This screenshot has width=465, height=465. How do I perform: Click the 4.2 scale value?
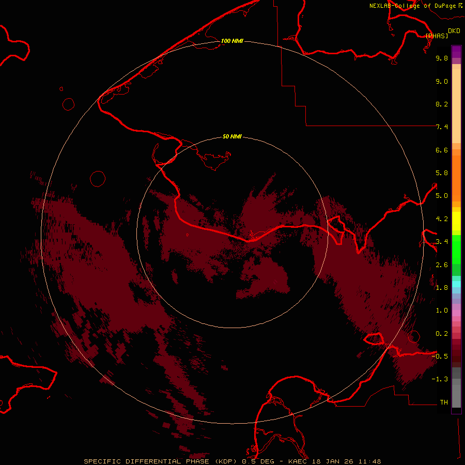(x=442, y=219)
